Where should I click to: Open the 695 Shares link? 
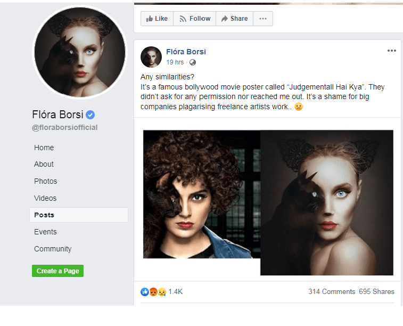[x=376, y=291]
